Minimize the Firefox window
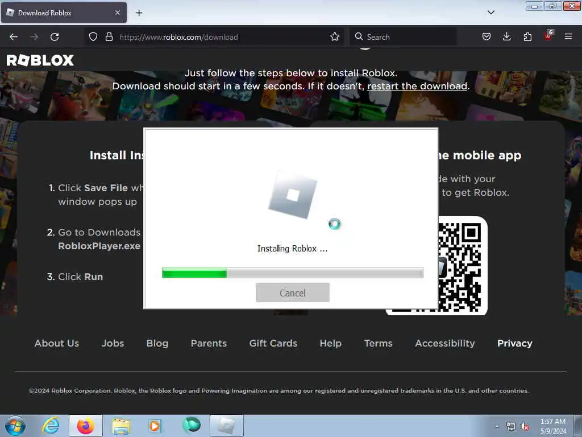582x437 pixels. [x=534, y=6]
